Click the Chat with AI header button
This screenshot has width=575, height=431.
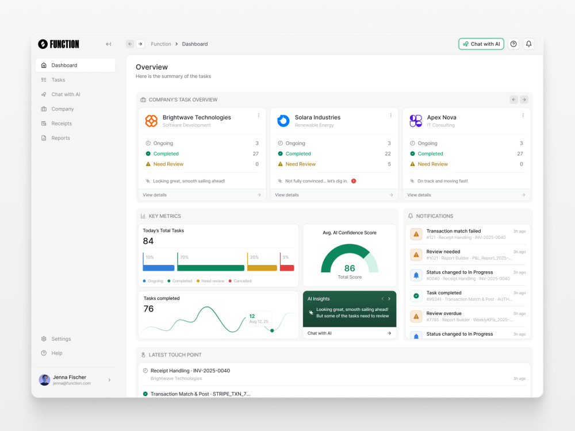point(481,44)
